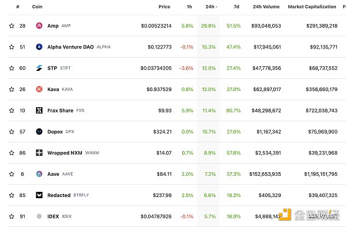Toggle favorite star for Amp

coord(12,26)
